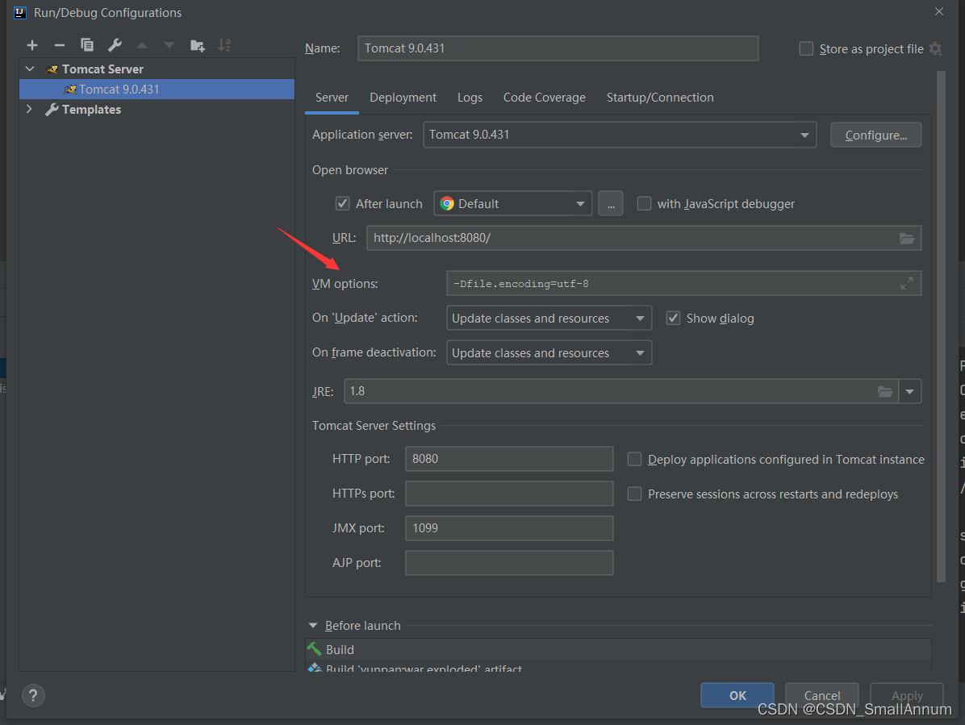
Task: Add a new run configuration
Action: [x=32, y=45]
